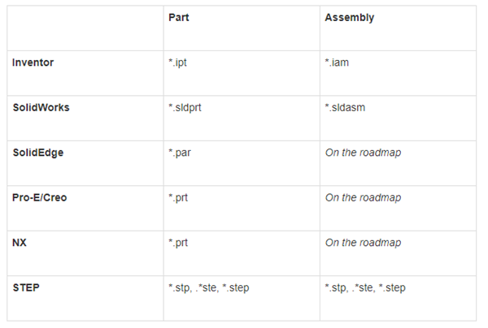488x328 pixels.
Task: Click the Assembly column header
Action: pyautogui.click(x=349, y=18)
